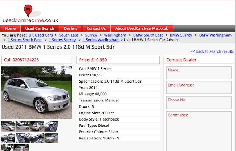Image resolution: width=236 pixels, height=151 pixels.
Task: Open About UsedCarsNearMe.co.uk page
Action: tap(142, 28)
